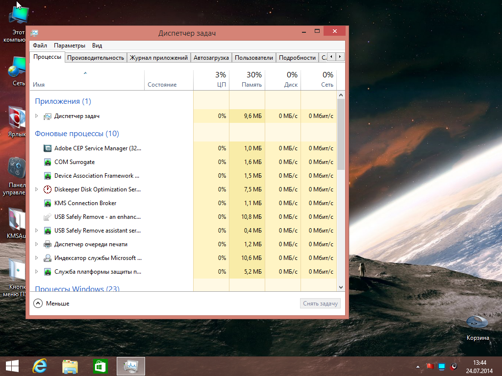Expand the Индексатор службы Microsoft row
502x376 pixels.
(36, 258)
